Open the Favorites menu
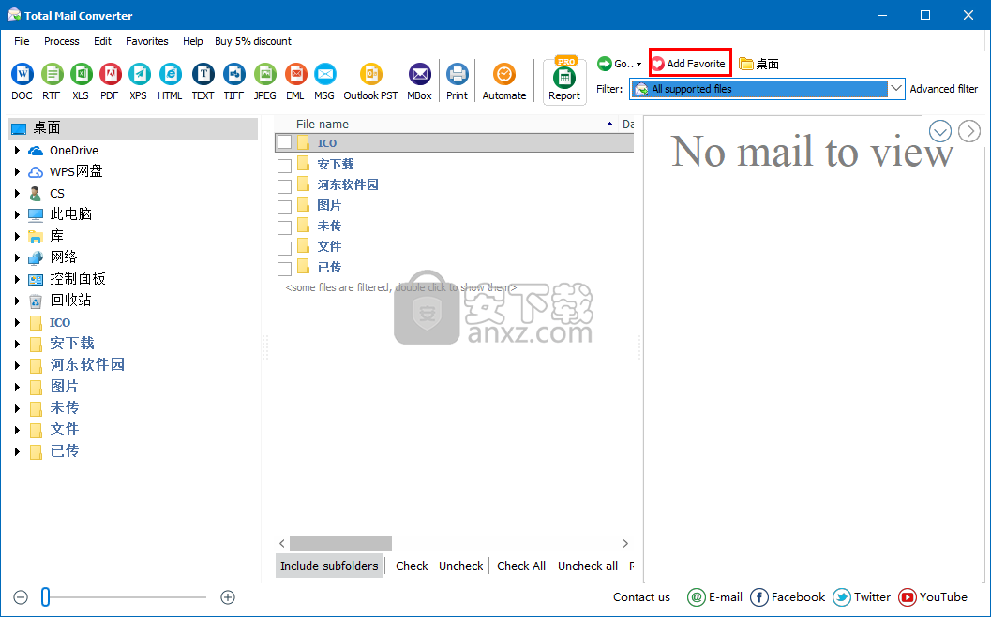Viewport: 991px width, 617px height. point(146,41)
